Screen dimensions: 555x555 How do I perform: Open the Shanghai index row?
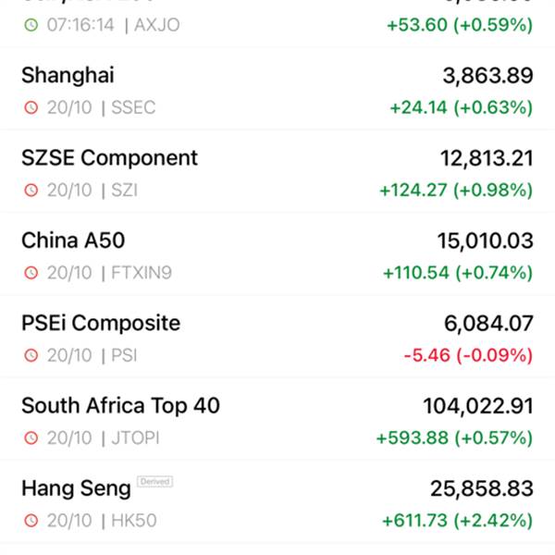tap(277, 89)
